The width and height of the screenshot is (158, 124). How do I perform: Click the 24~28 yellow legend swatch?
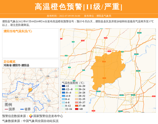(76, 93)
